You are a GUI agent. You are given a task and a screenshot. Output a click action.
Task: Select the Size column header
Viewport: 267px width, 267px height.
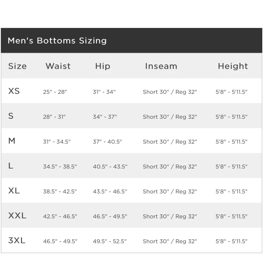(x=18, y=66)
